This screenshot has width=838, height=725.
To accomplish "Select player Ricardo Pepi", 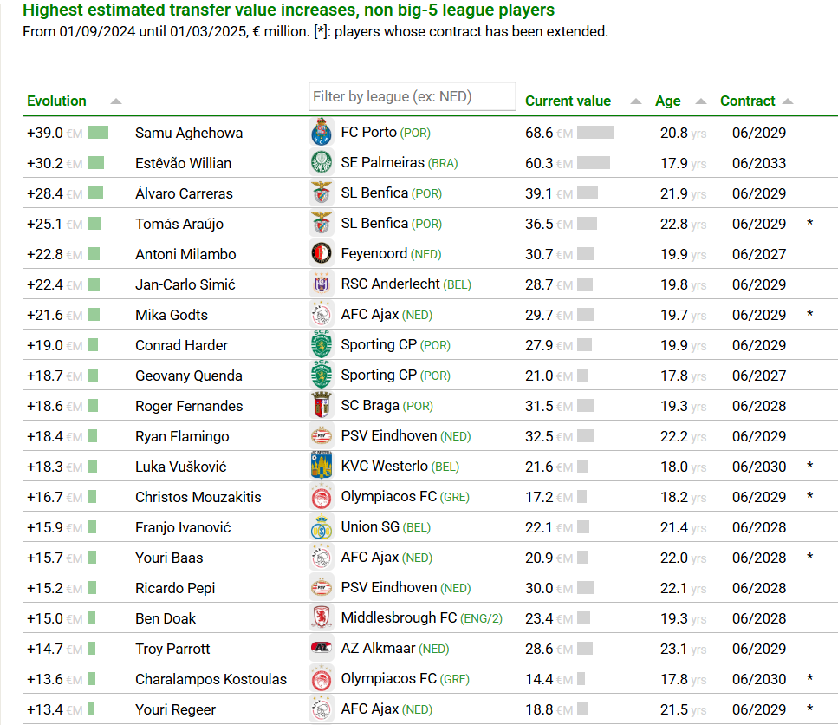I will 175,588.
